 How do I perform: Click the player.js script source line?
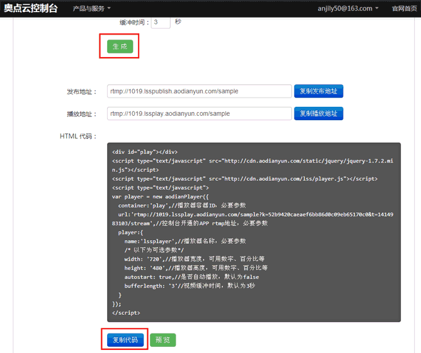(245, 179)
